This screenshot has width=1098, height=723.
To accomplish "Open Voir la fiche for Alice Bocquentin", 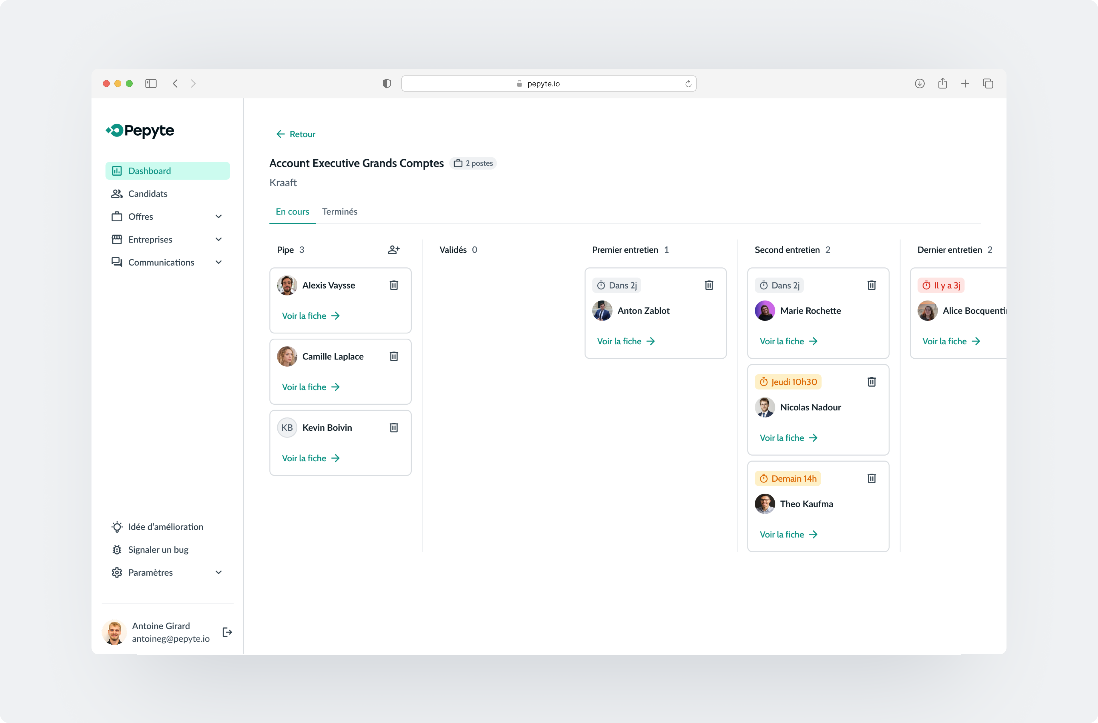I will (x=951, y=341).
